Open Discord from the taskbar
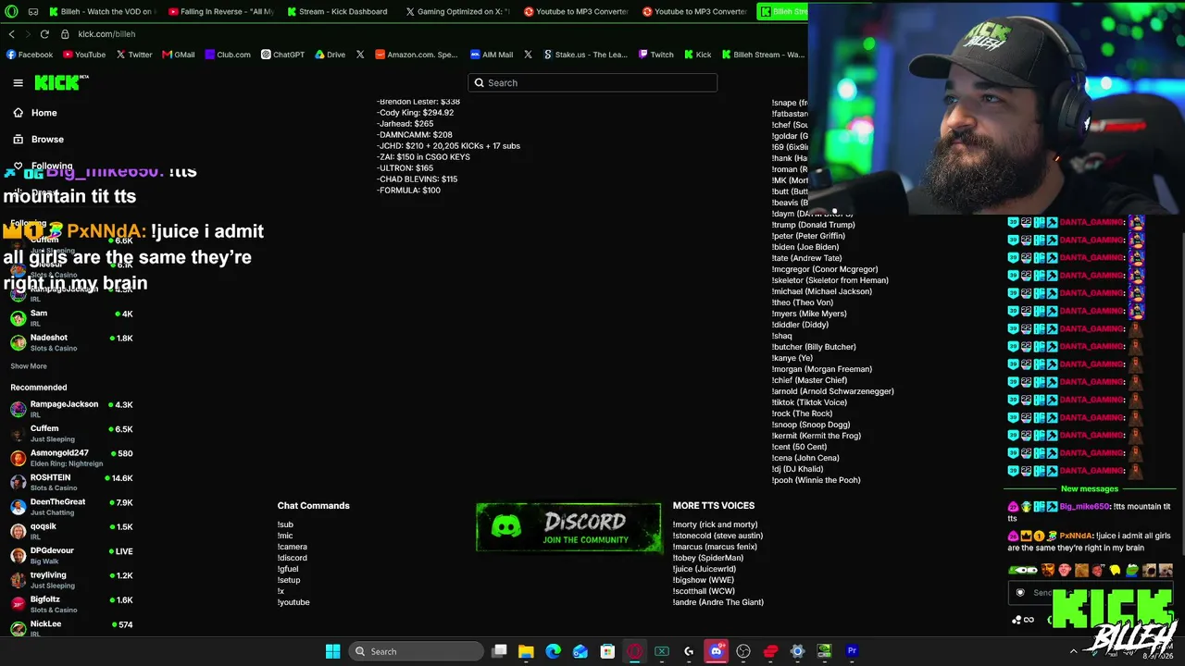This screenshot has height=666, width=1185. [716, 651]
